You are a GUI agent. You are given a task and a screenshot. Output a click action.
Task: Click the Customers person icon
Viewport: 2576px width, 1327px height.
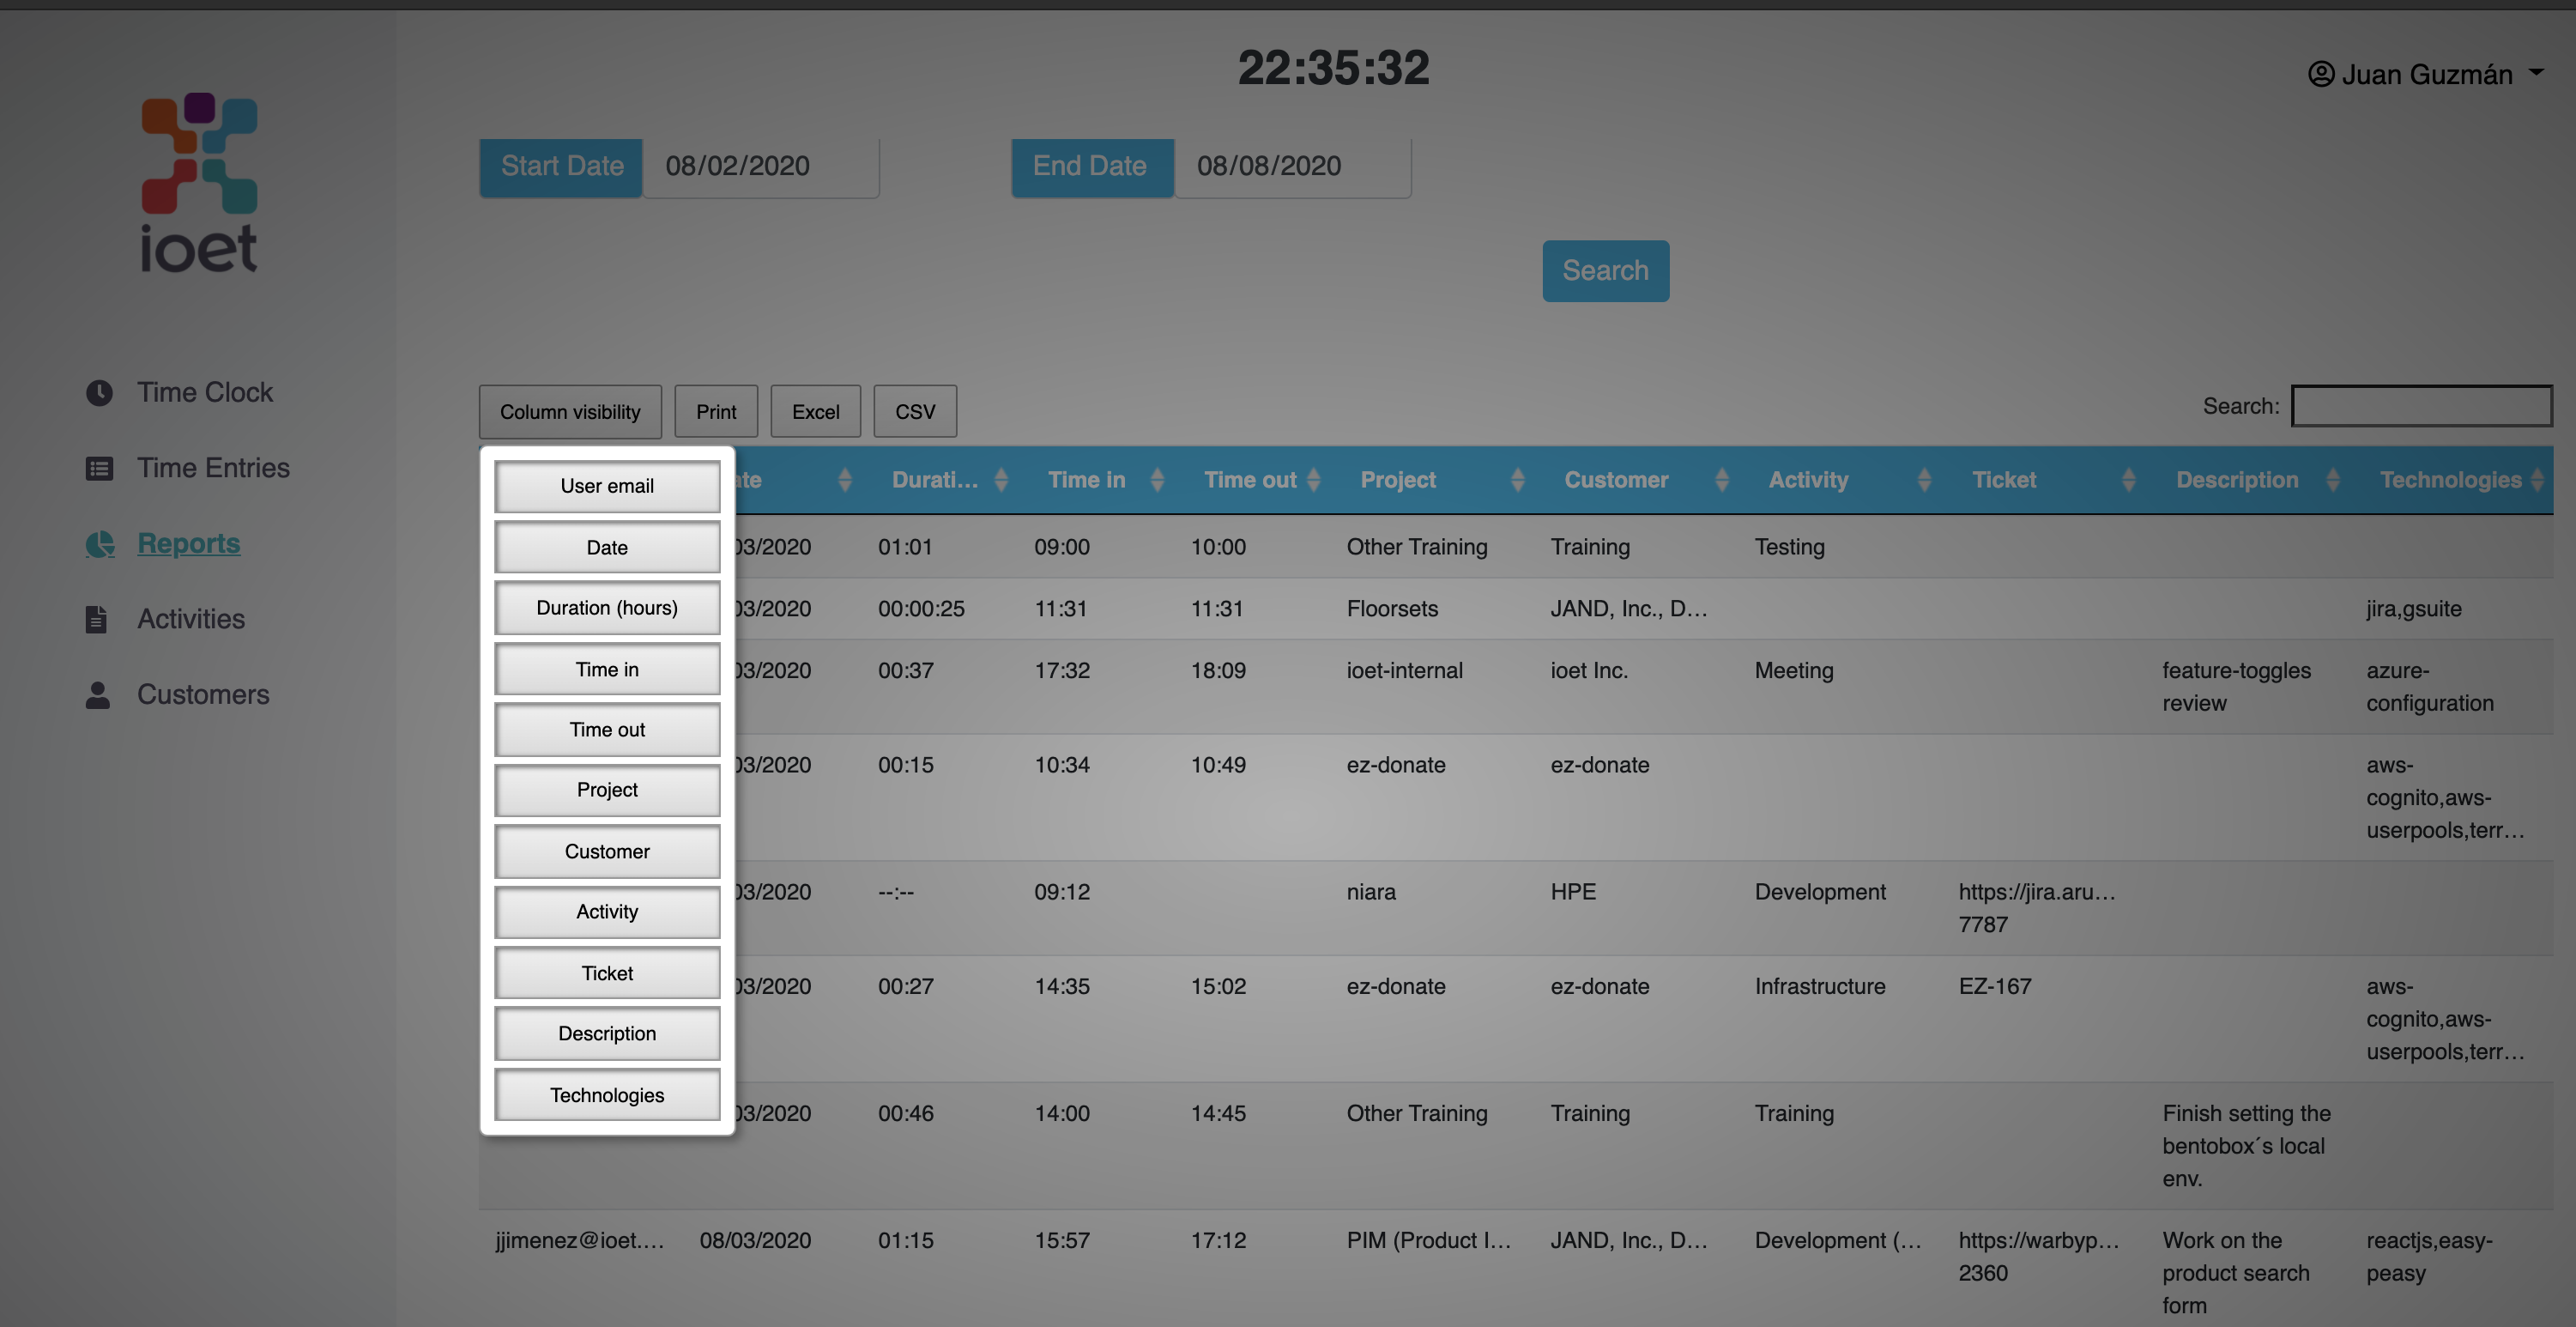point(97,695)
